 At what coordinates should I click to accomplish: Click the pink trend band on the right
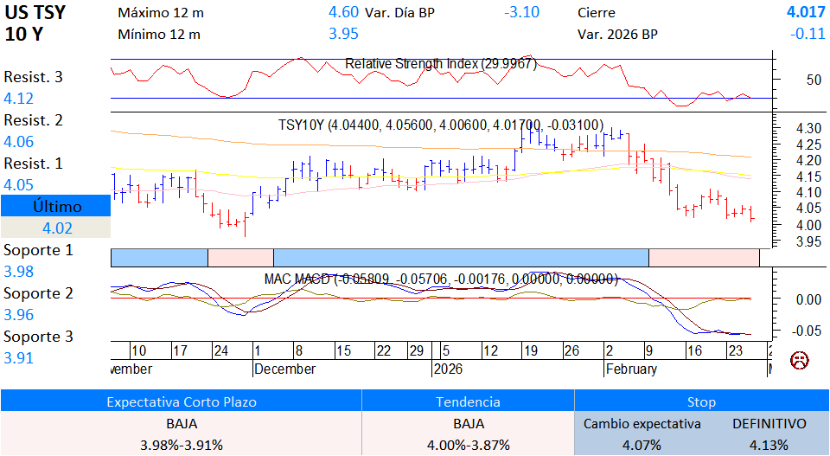pyautogui.click(x=703, y=257)
